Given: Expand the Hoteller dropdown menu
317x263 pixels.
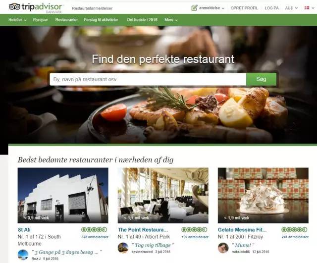Looking at the screenshot, I should [x=18, y=20].
